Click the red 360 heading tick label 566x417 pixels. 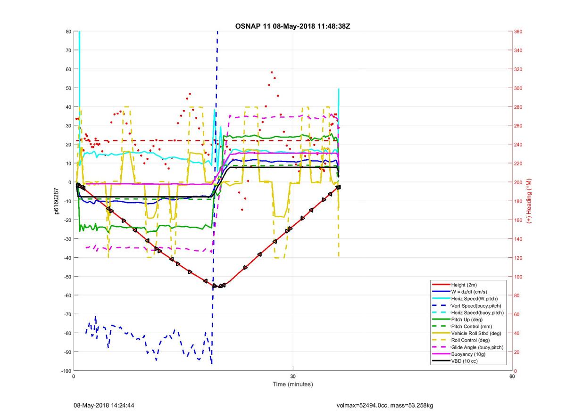(x=519, y=32)
